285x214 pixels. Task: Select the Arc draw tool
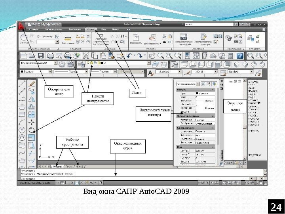point(22,122)
